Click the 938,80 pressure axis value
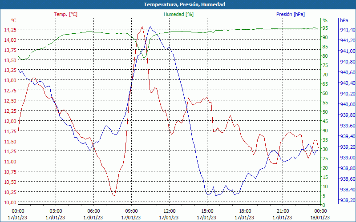This screenshot has width=356, height=222. click(348, 168)
